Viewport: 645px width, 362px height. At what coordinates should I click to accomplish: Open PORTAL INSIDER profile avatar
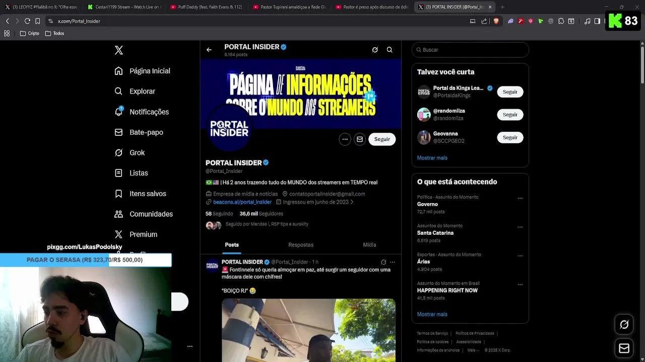click(229, 129)
